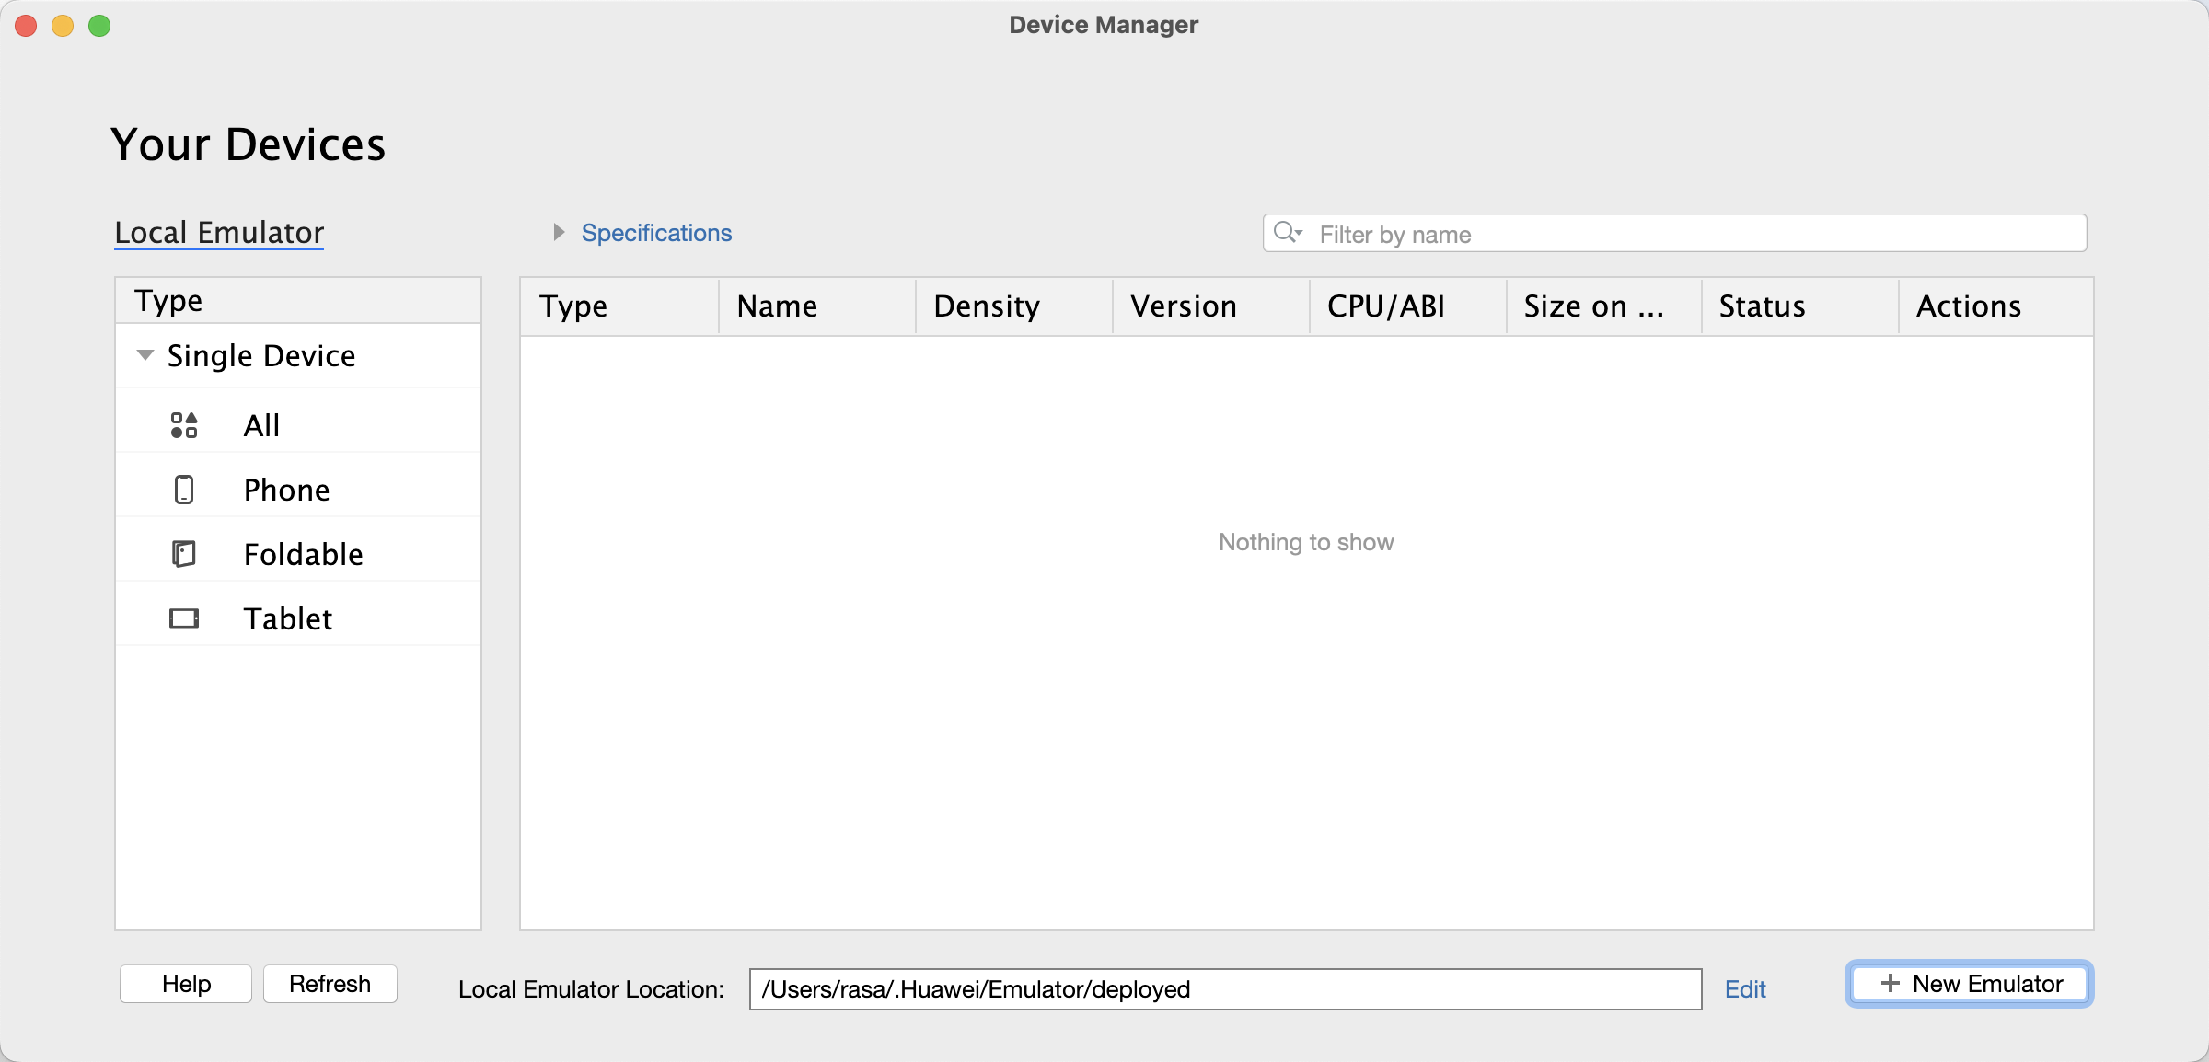This screenshot has width=2209, height=1062.
Task: Click the All devices grid icon
Action: (184, 425)
